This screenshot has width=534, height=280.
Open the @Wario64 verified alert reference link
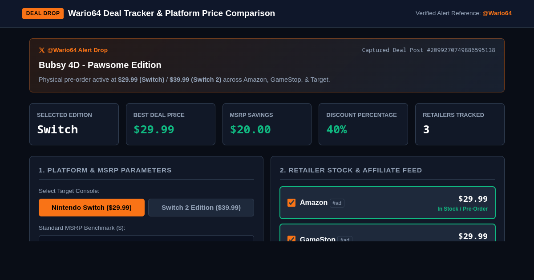click(x=497, y=13)
